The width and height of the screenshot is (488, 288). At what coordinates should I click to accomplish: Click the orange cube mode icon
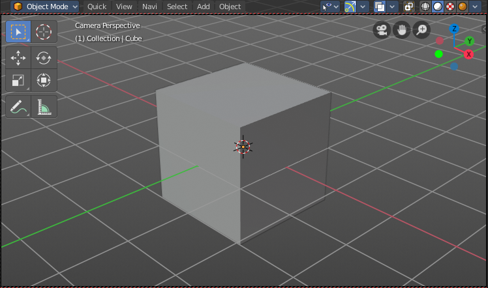point(18,7)
